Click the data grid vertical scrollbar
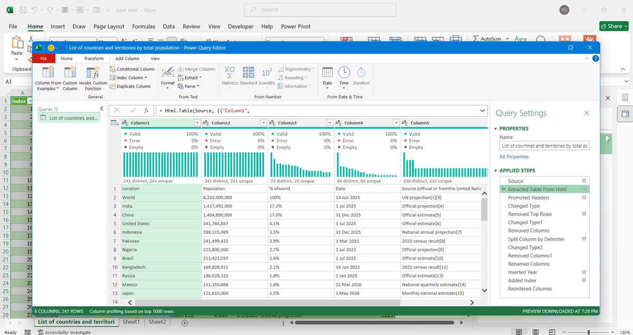Screen dimensions: 633x335 point(484,209)
